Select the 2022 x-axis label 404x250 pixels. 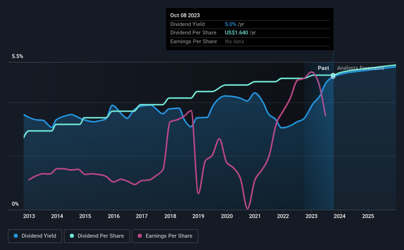tap(283, 216)
